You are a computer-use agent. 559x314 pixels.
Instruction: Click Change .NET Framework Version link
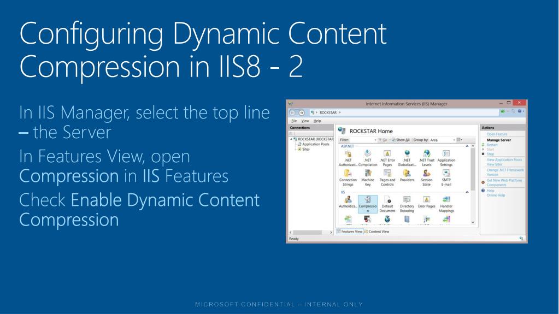pyautogui.click(x=505, y=173)
